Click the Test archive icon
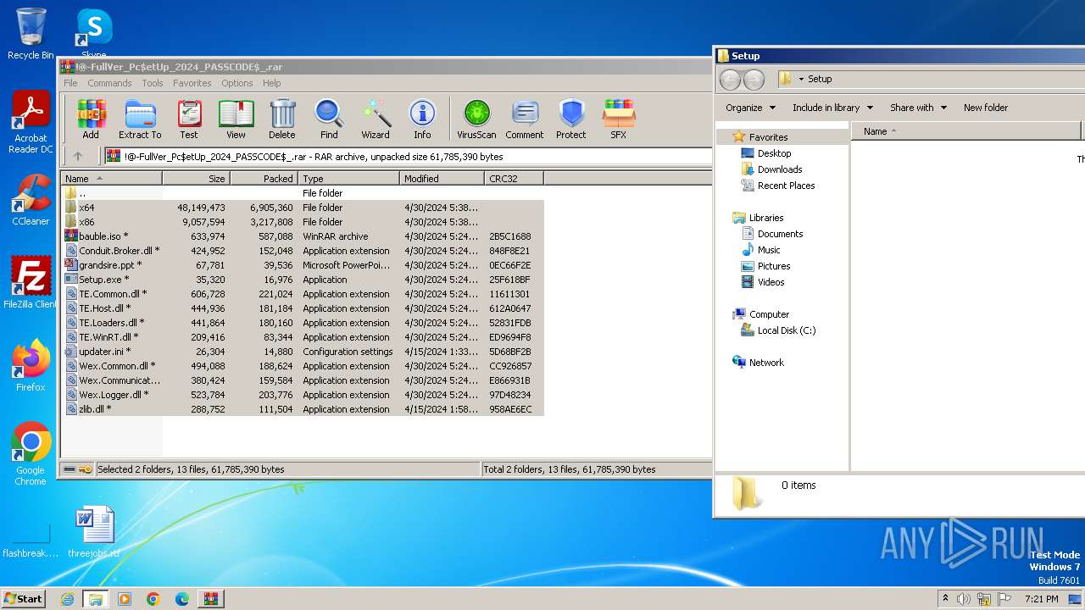Viewport: 1085px width, 610px height. 189,119
